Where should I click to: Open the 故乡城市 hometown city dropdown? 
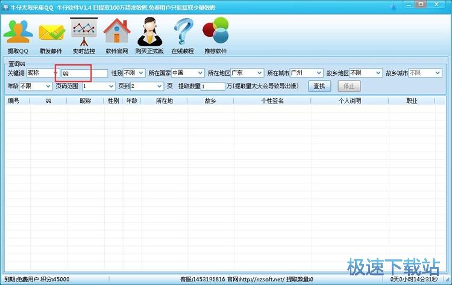coord(425,73)
